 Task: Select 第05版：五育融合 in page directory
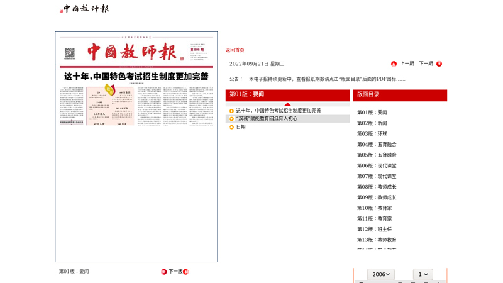point(377,155)
